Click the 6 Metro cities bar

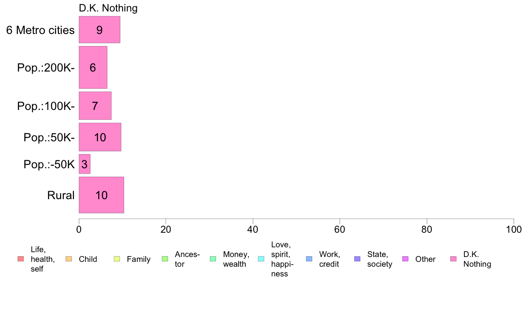tap(100, 30)
